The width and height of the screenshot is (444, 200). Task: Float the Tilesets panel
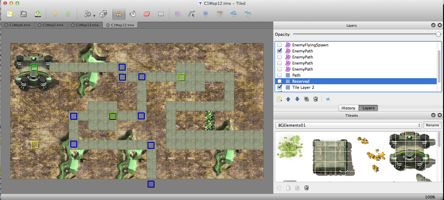[x=433, y=115]
